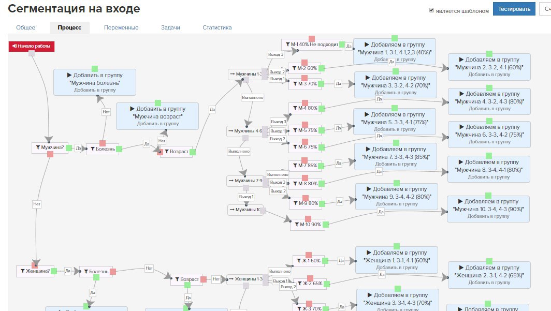Click Добавить в группу link under Мужчина 6
The width and height of the screenshot is (551, 311).
point(489,142)
